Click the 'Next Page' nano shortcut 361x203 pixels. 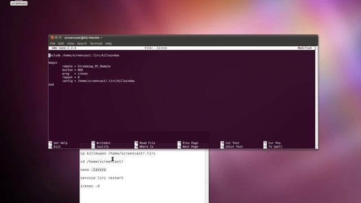(x=188, y=147)
